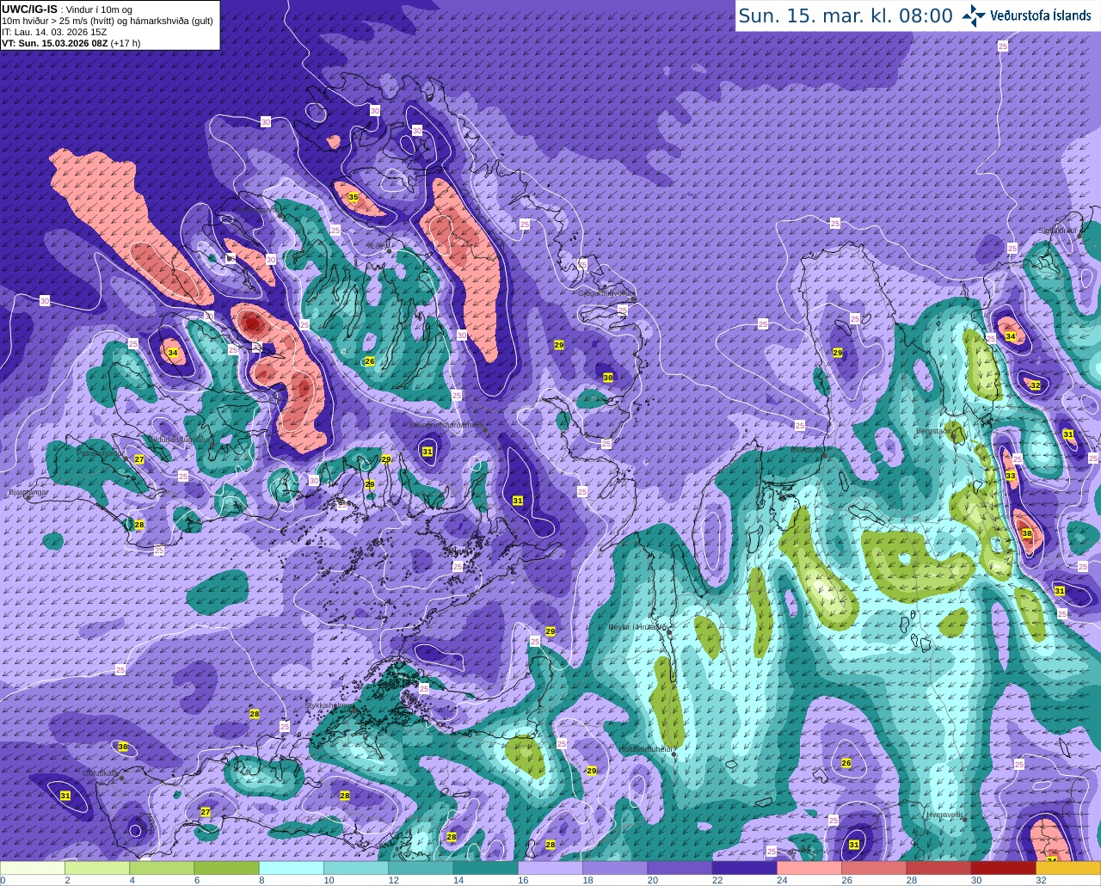Image resolution: width=1101 pixels, height=886 pixels.
Task: Pick the dark red 30–32 legend swatch
Action: click(x=1003, y=868)
